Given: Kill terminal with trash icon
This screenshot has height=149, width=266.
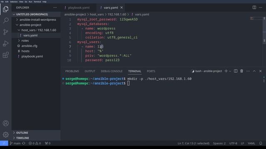Looking at the screenshot, I should 241,71.
